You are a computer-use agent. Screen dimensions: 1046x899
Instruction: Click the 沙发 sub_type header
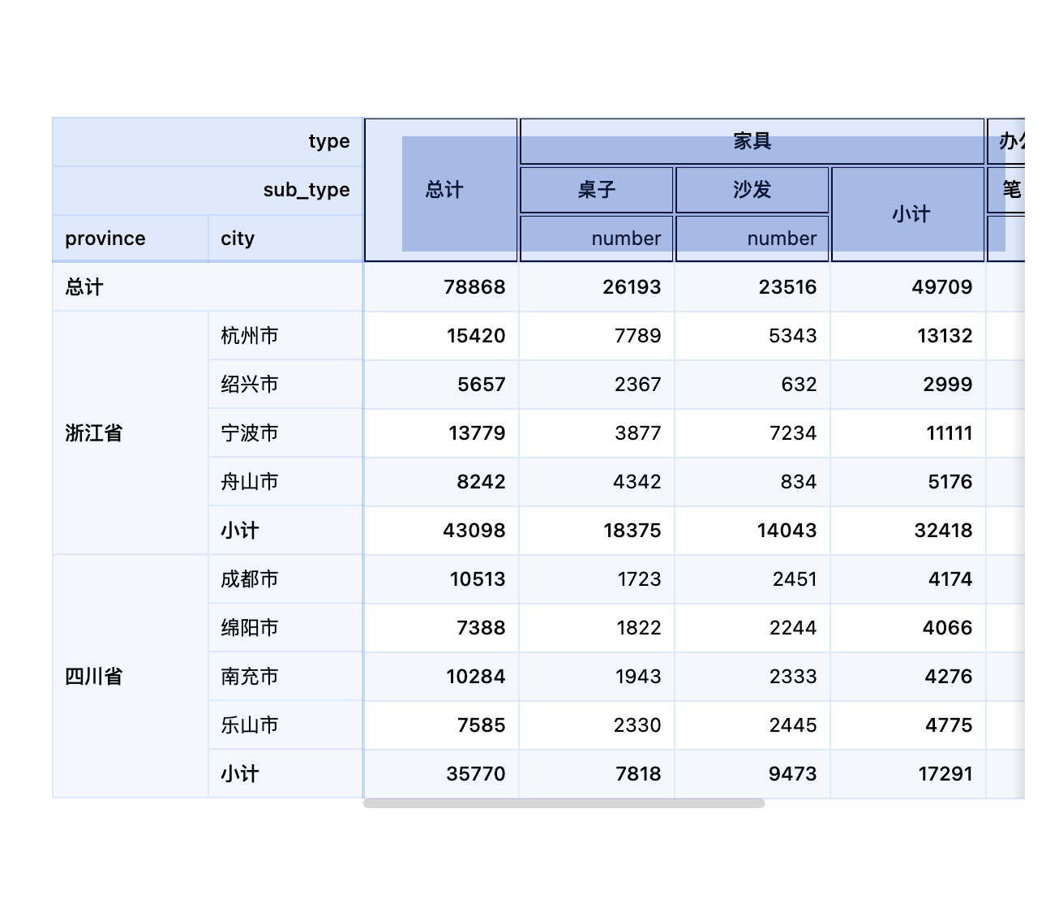(x=752, y=190)
